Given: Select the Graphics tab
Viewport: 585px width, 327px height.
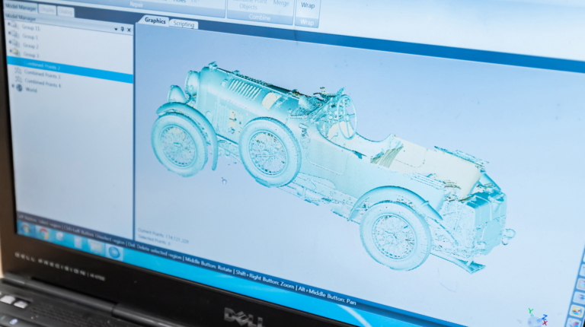Looking at the screenshot, I should point(155,21).
